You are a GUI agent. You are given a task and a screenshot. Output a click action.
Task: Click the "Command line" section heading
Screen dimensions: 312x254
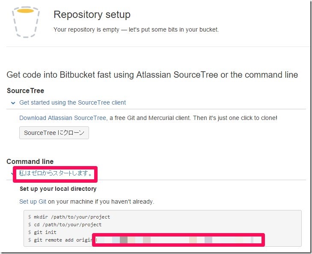pyautogui.click(x=30, y=161)
